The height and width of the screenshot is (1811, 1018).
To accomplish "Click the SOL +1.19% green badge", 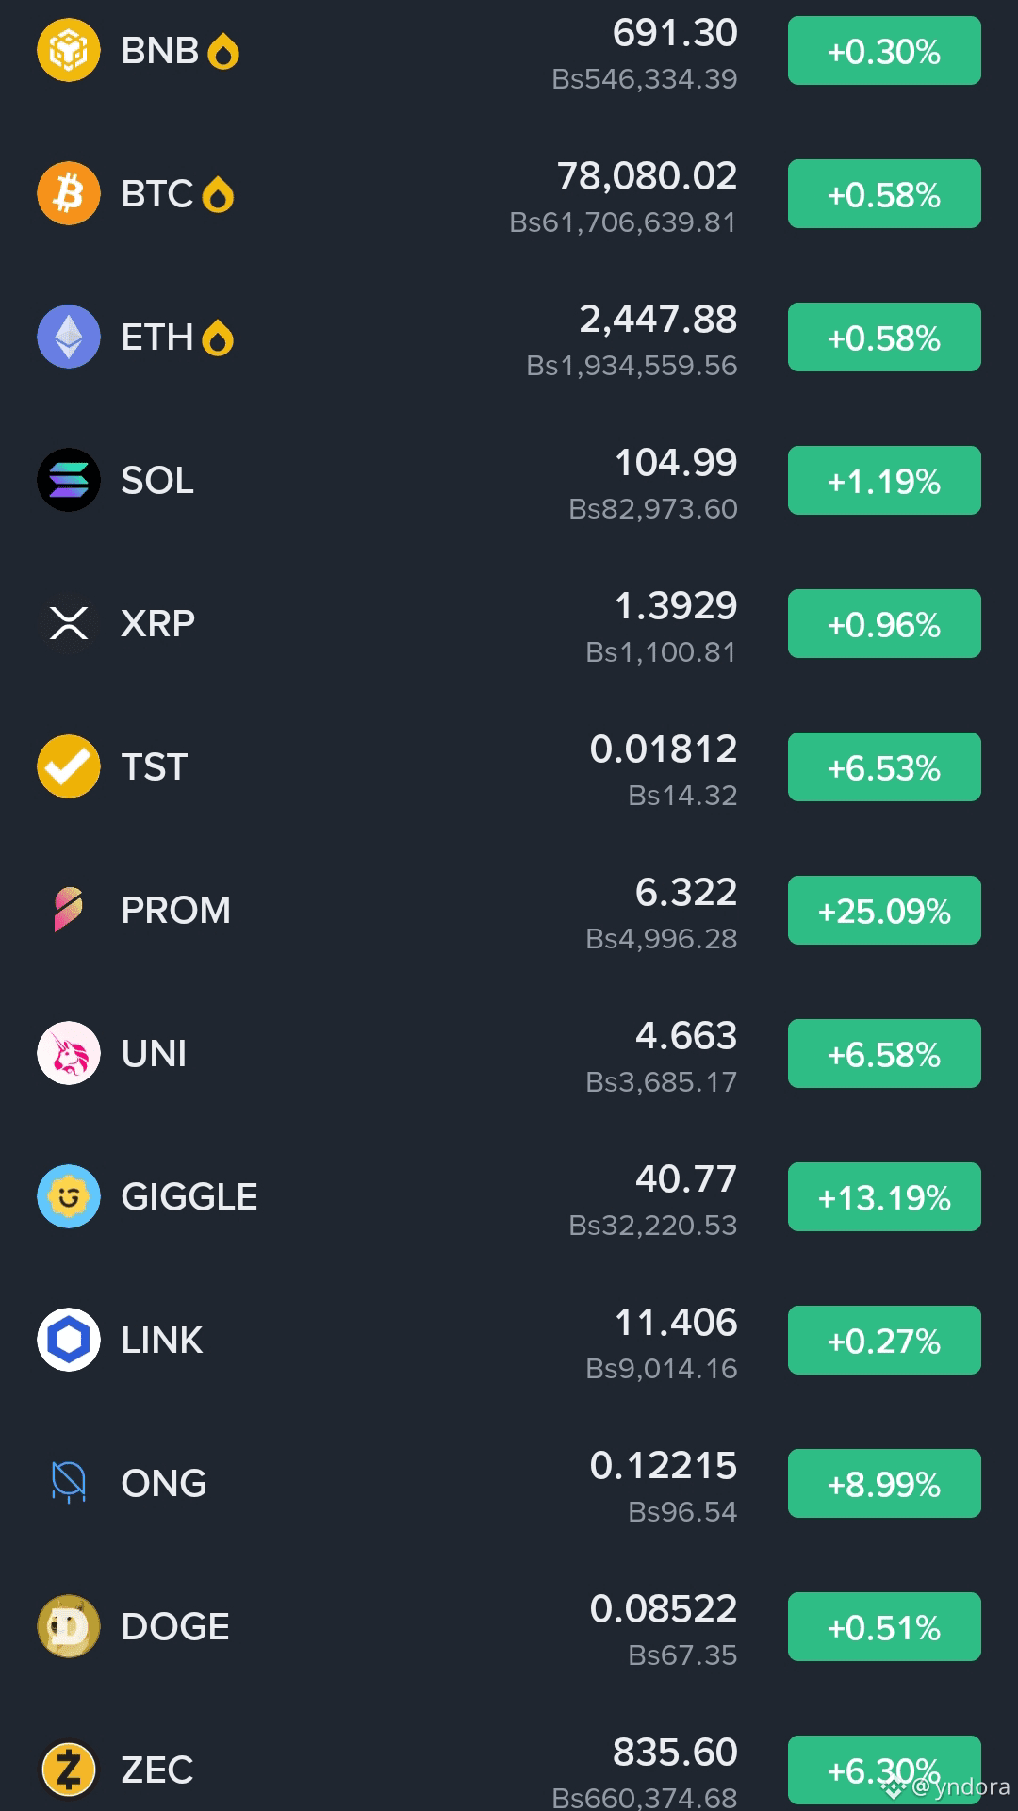I will [x=884, y=481].
